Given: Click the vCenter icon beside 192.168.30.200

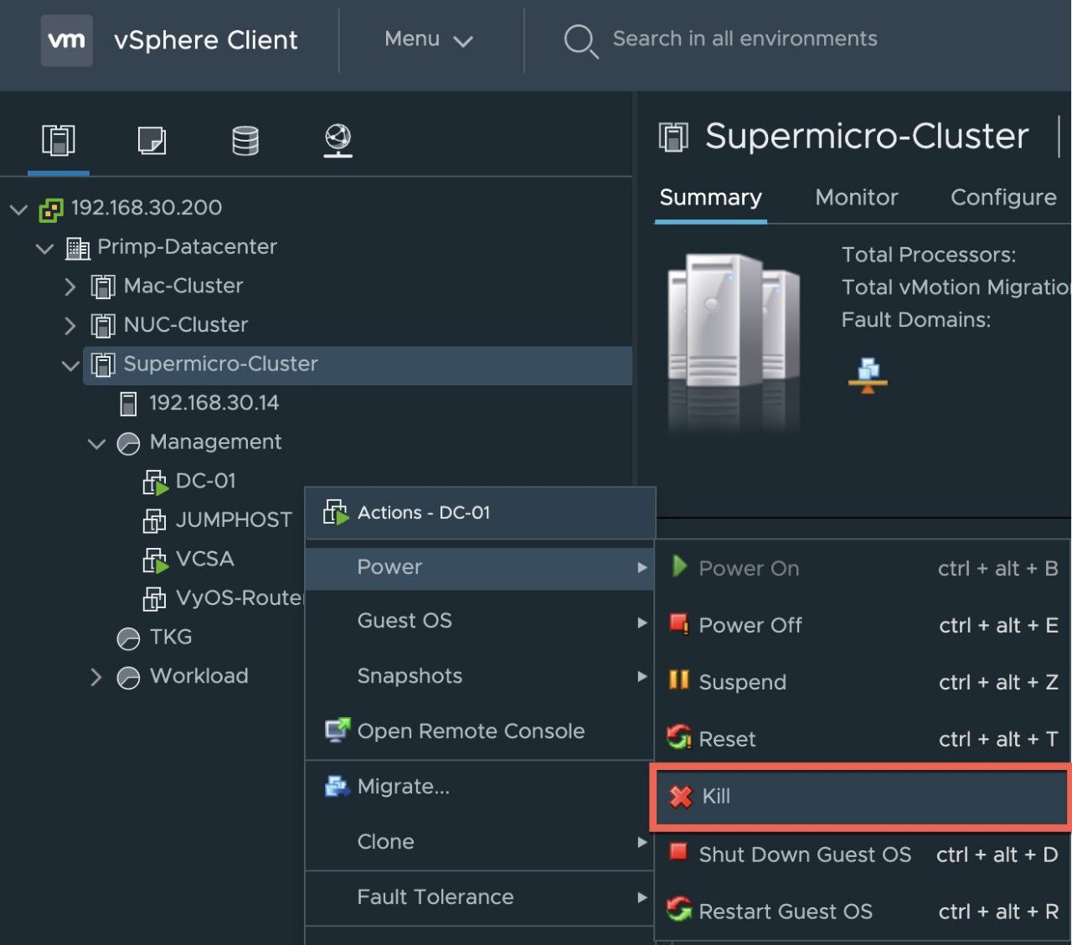Looking at the screenshot, I should pos(51,209).
